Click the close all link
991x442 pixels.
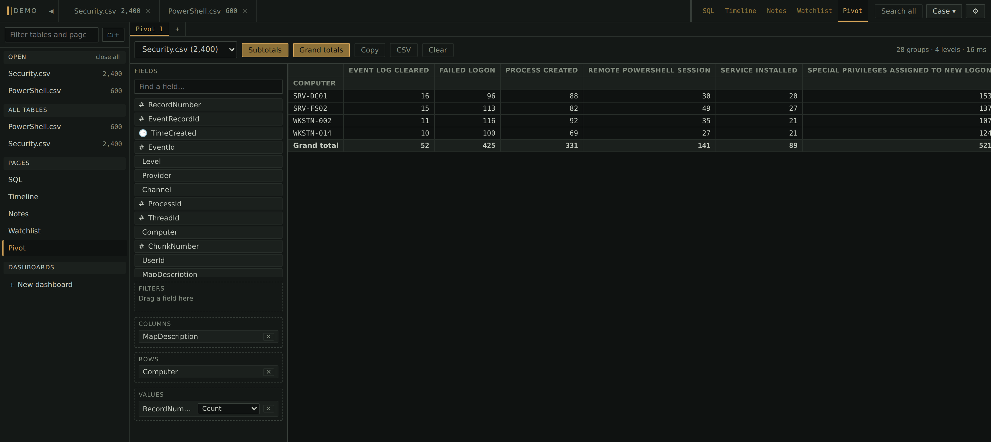107,57
